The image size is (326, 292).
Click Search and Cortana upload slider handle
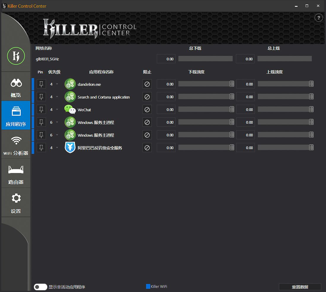(x=311, y=96)
